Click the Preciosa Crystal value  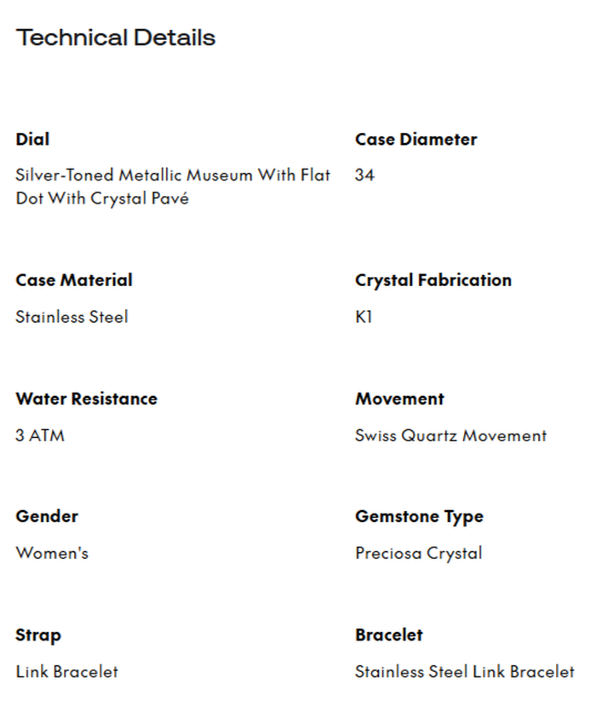418,553
